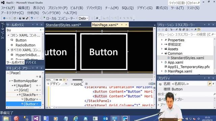This screenshot has width=216, height=121.
Task: Click the horizontal split view icon
Action: (x=152, y=84)
